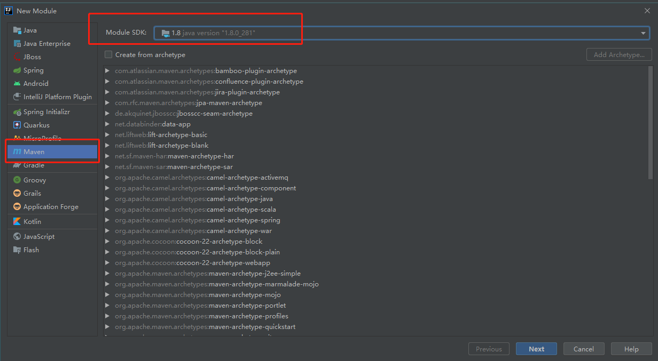The height and width of the screenshot is (361, 658).
Task: Select the JavaScript globe icon
Action: (x=17, y=237)
